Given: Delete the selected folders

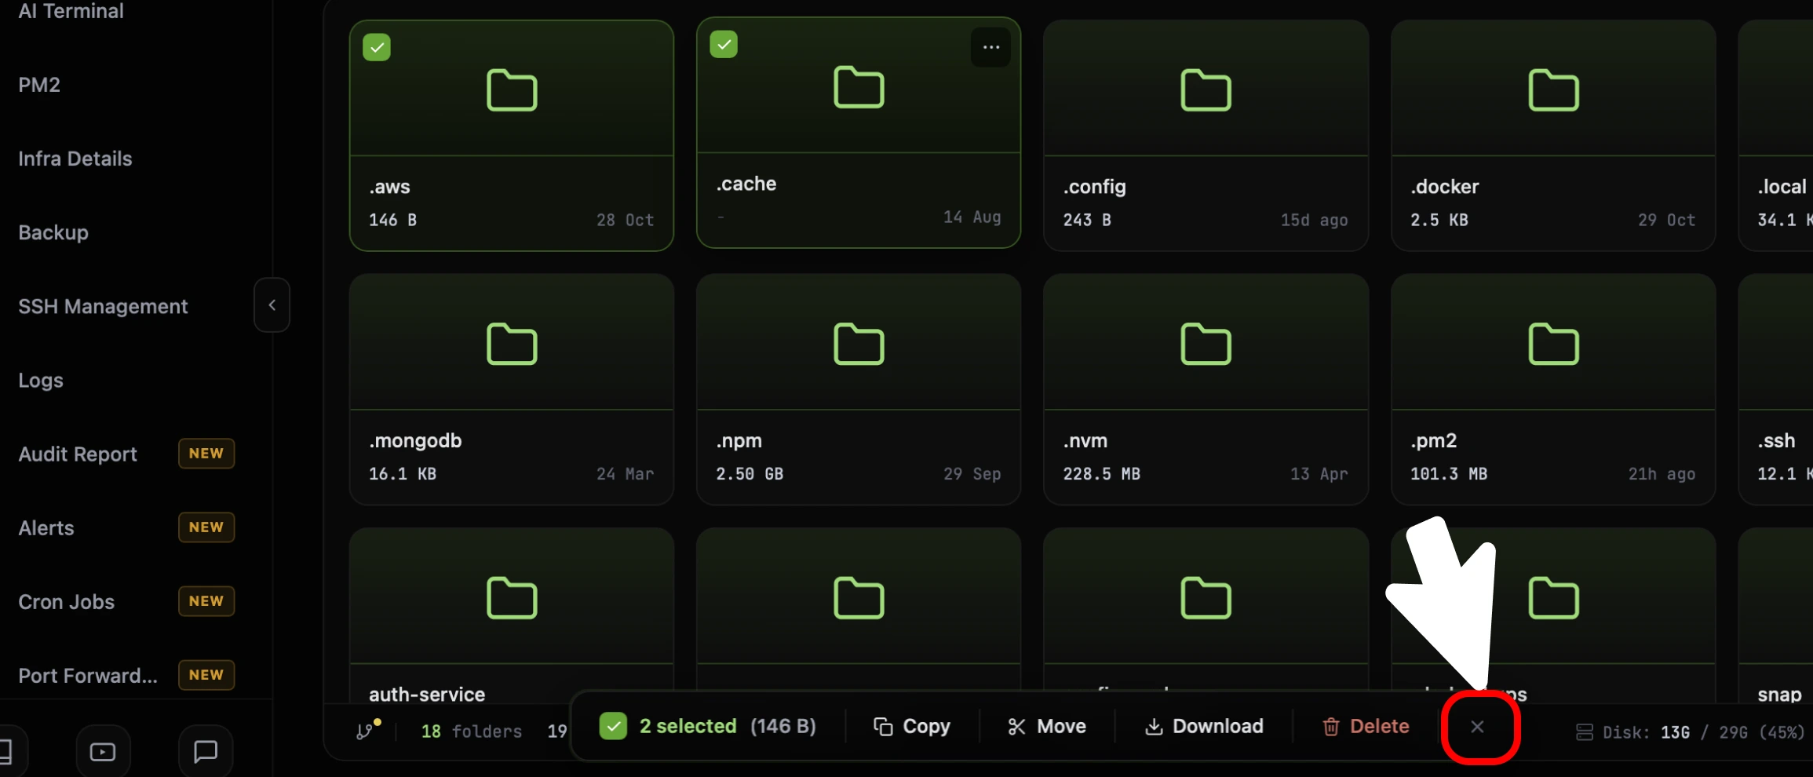Looking at the screenshot, I should [1366, 727].
